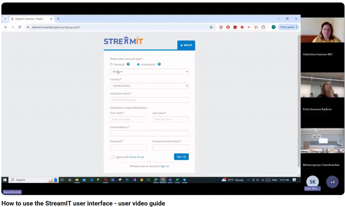This screenshot has width=345, height=207.
Task: Open the Museum institution type dropdown
Action: 149,72
